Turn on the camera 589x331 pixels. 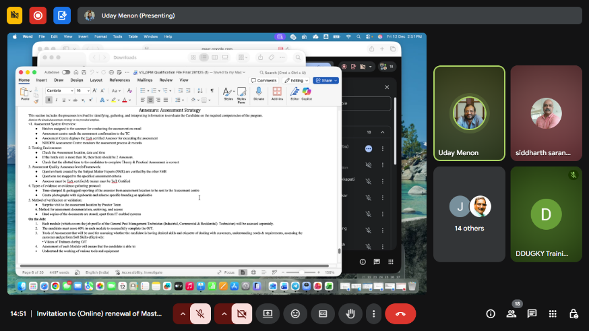click(242, 313)
